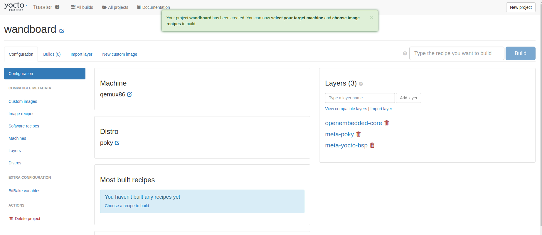Open View compatible layers link
This screenshot has height=235, width=542.
346,109
